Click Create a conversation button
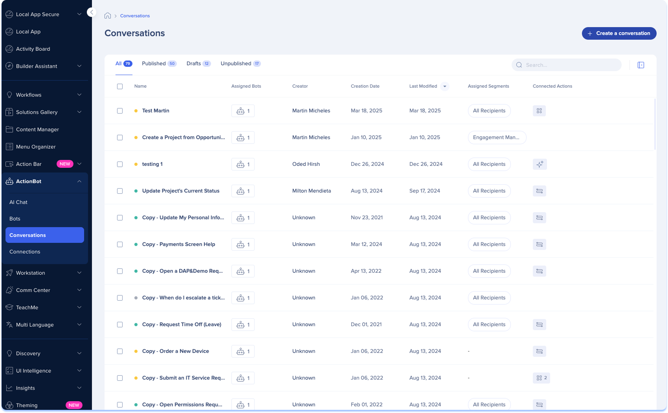The width and height of the screenshot is (668, 413). coord(619,33)
